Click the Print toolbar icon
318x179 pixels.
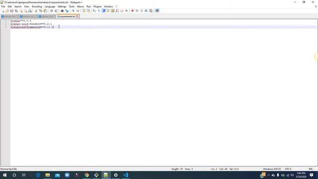[x=30, y=11]
